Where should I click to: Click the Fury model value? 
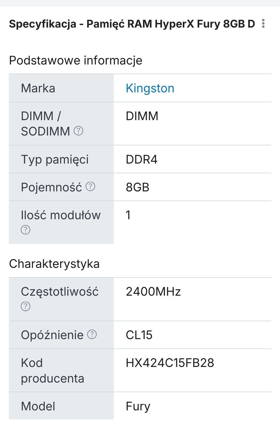pyautogui.click(x=138, y=406)
